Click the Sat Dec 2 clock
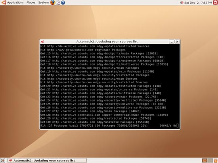The width and height of the screenshot is (218, 163). click(x=198, y=2)
